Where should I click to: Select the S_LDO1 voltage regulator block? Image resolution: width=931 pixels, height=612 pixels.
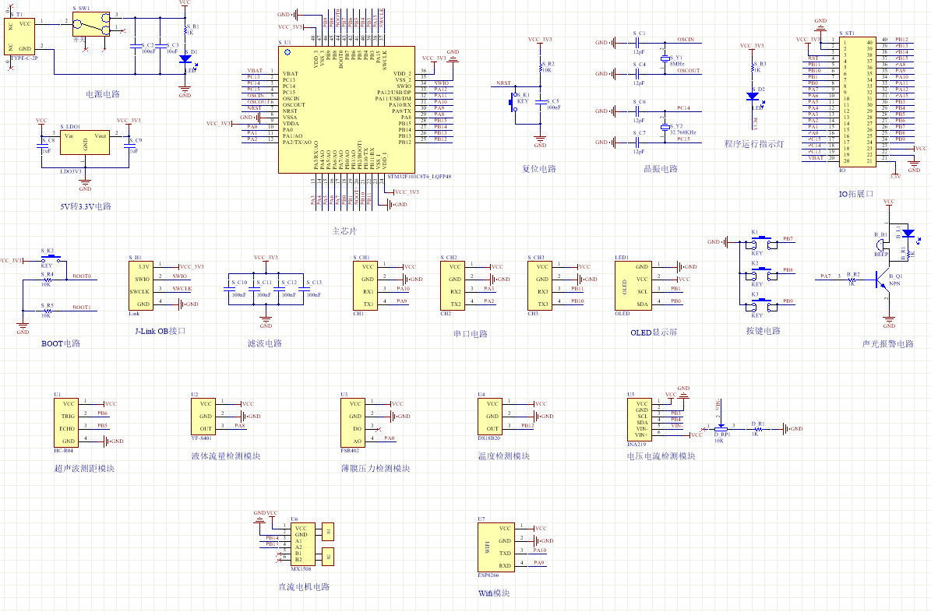tap(85, 142)
